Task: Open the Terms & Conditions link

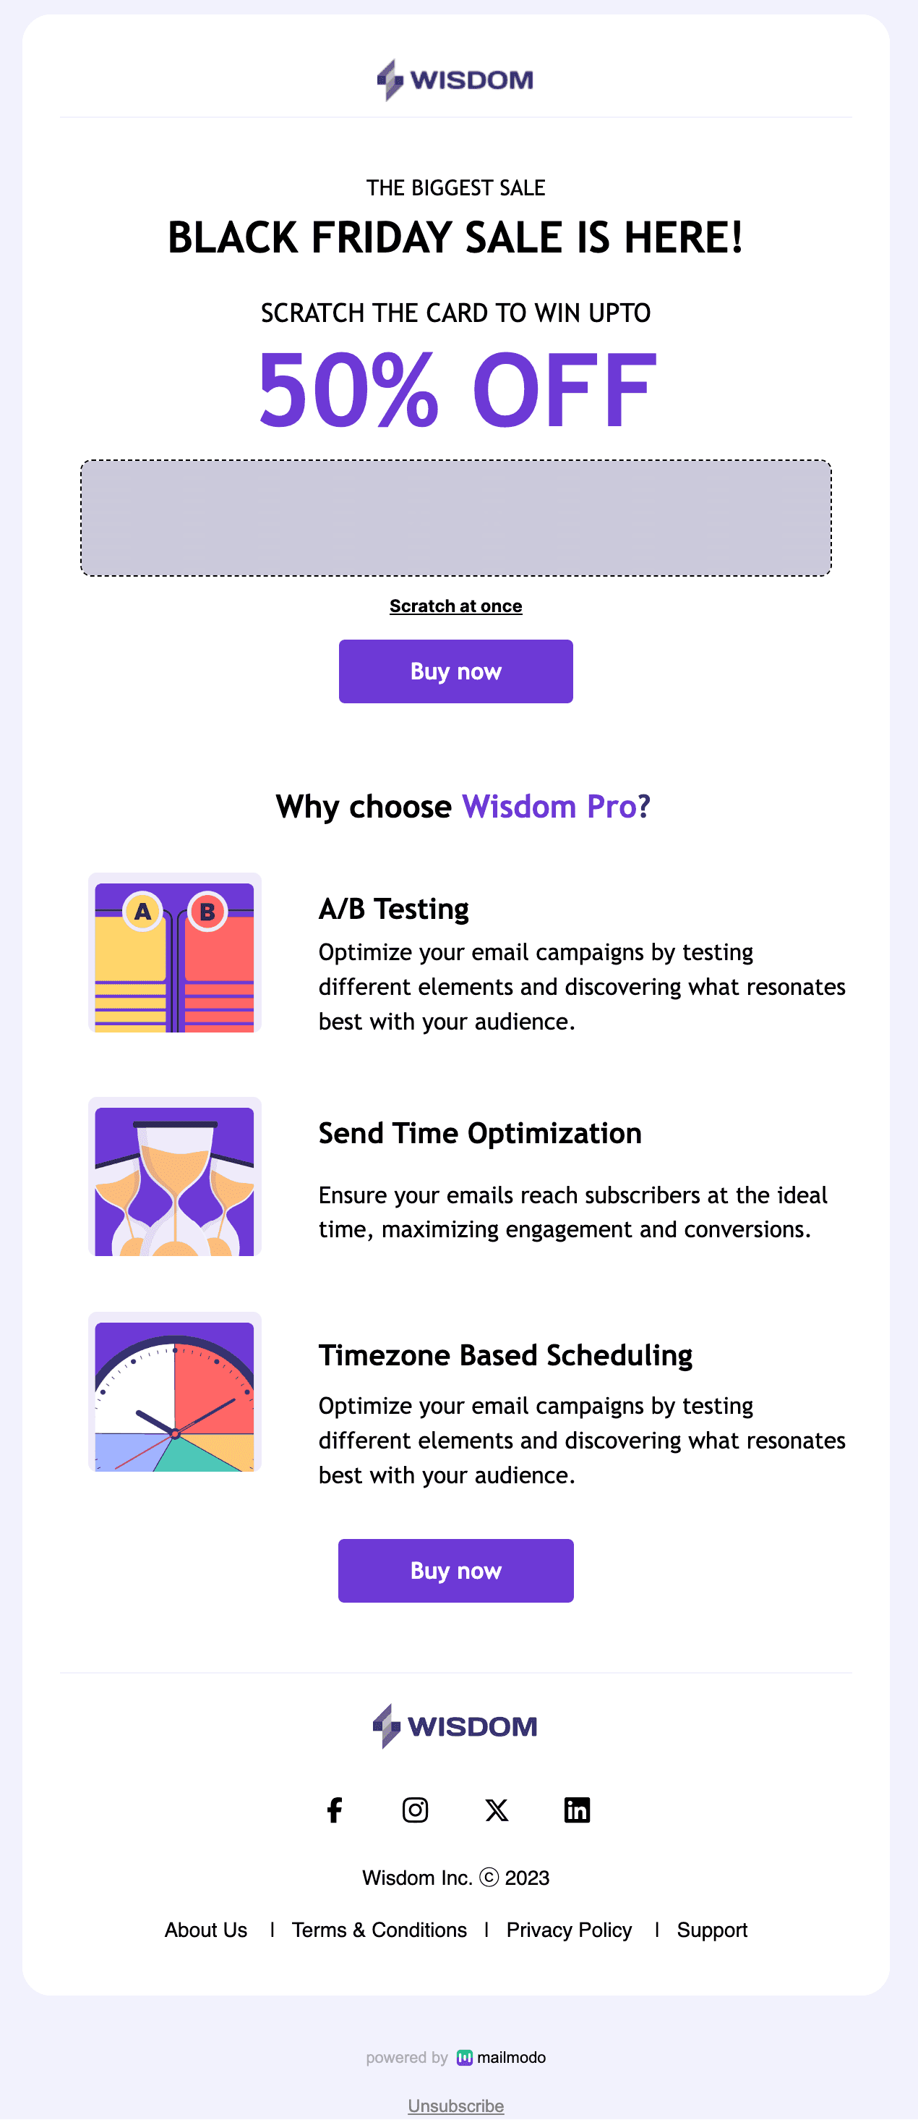Action: (x=379, y=1930)
